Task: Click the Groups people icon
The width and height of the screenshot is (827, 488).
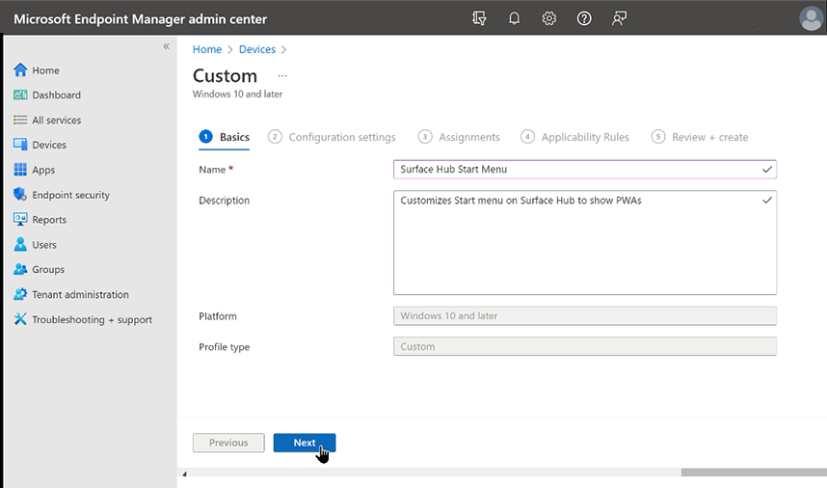Action: 20,269
